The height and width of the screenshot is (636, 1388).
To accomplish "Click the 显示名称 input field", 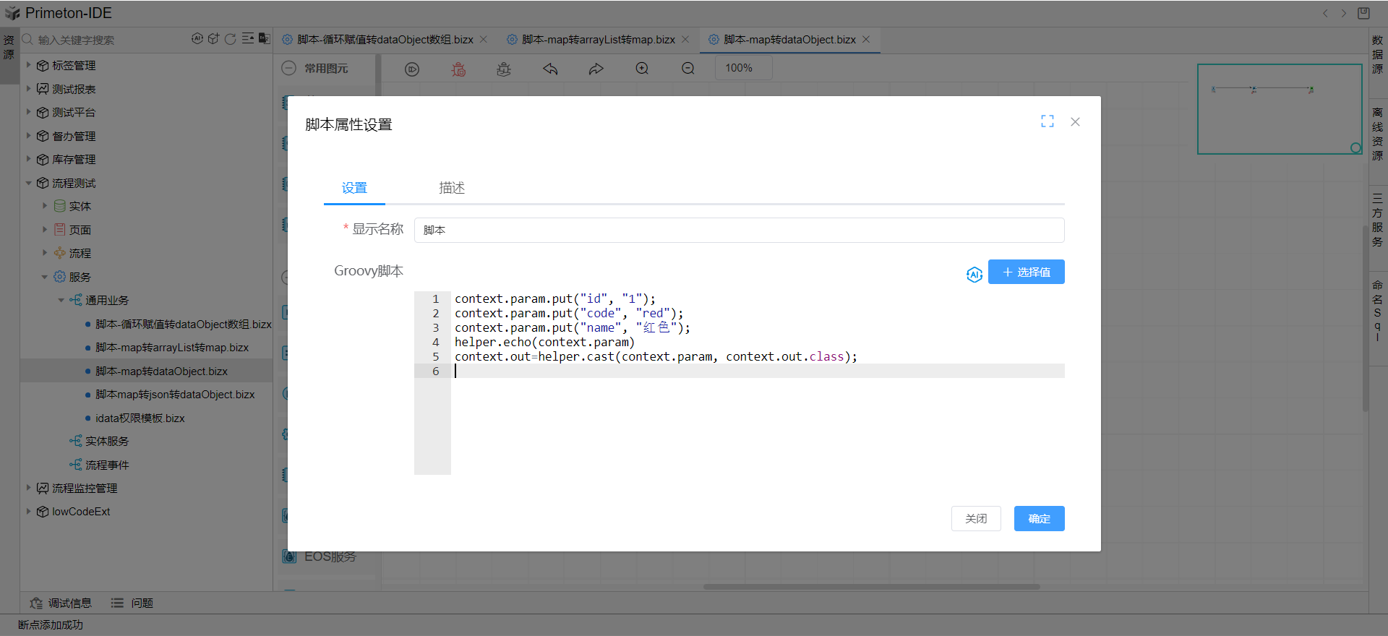I will coord(738,230).
